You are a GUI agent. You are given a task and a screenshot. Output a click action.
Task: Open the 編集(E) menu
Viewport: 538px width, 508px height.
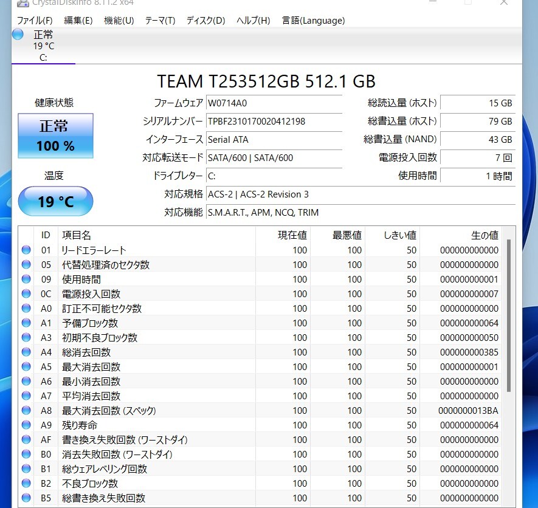(78, 21)
